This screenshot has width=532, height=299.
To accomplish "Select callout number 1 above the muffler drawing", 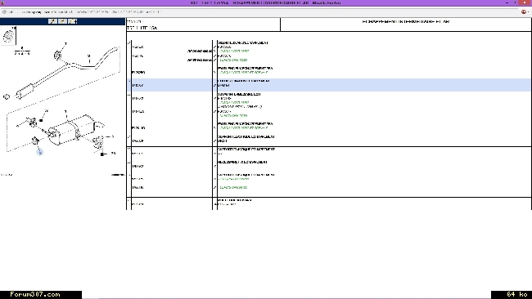I will (65, 111).
